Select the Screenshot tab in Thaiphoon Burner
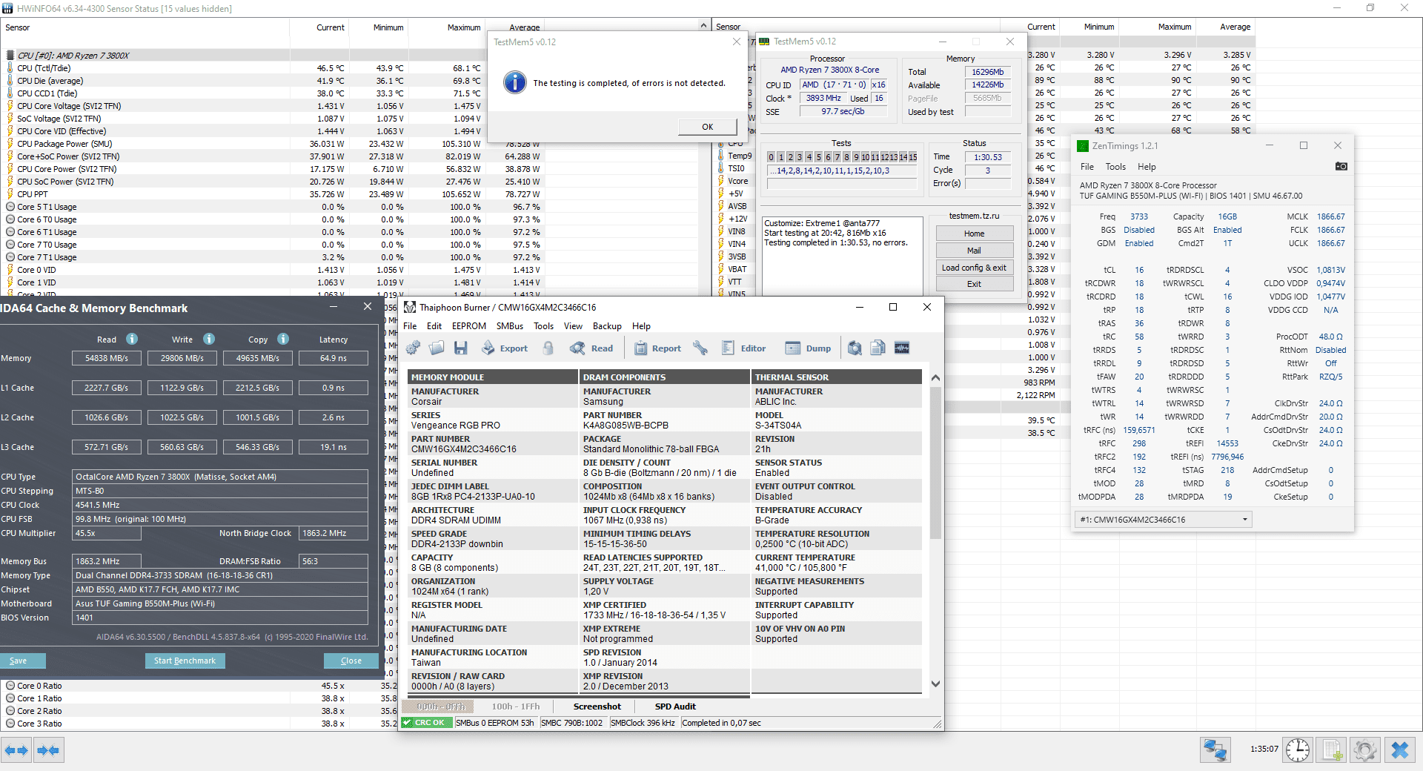Screen dimensions: 1423x771 tap(597, 707)
